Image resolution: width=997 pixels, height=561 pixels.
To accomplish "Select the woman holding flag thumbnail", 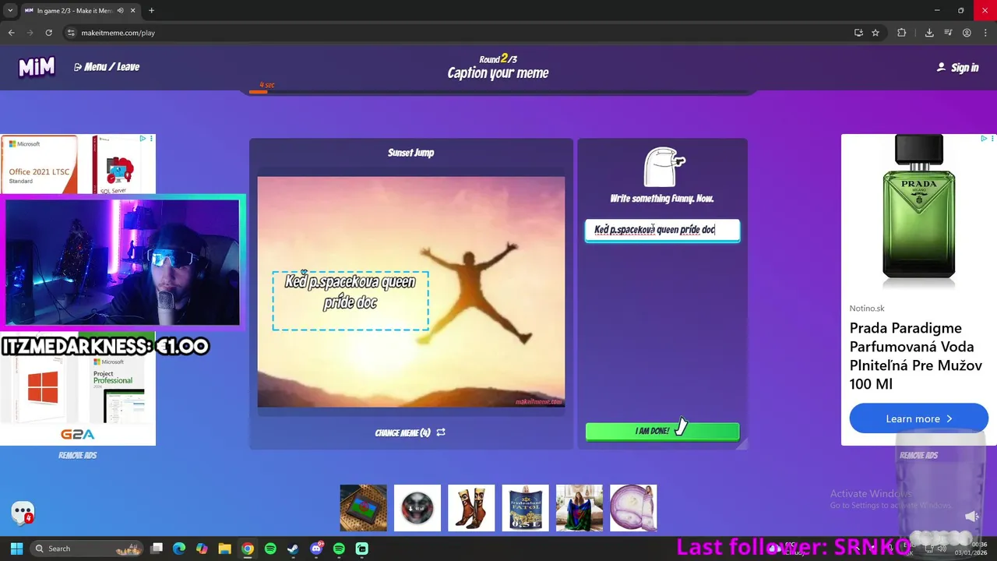I will pos(580,508).
